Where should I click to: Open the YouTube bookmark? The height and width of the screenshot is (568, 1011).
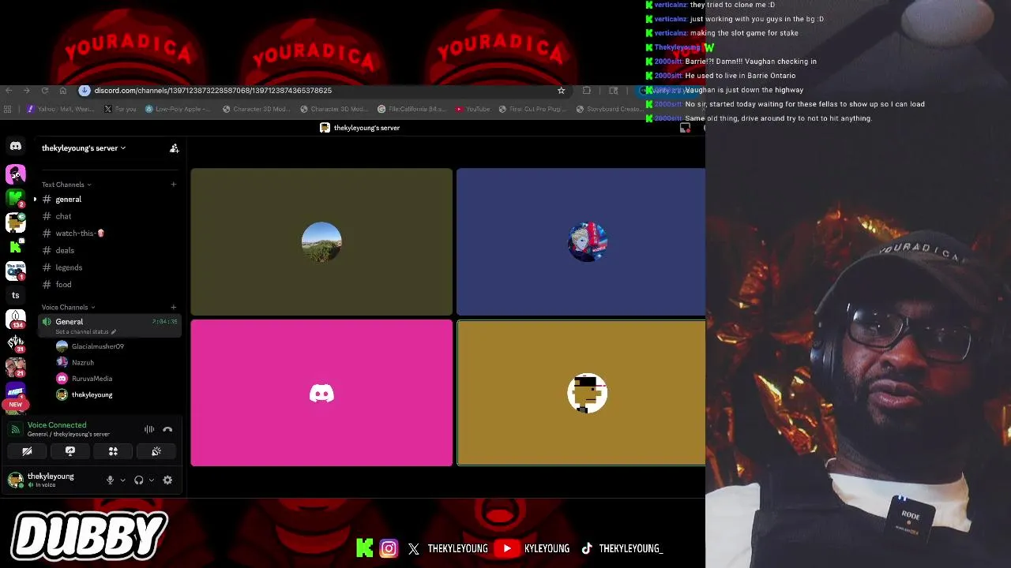point(472,109)
